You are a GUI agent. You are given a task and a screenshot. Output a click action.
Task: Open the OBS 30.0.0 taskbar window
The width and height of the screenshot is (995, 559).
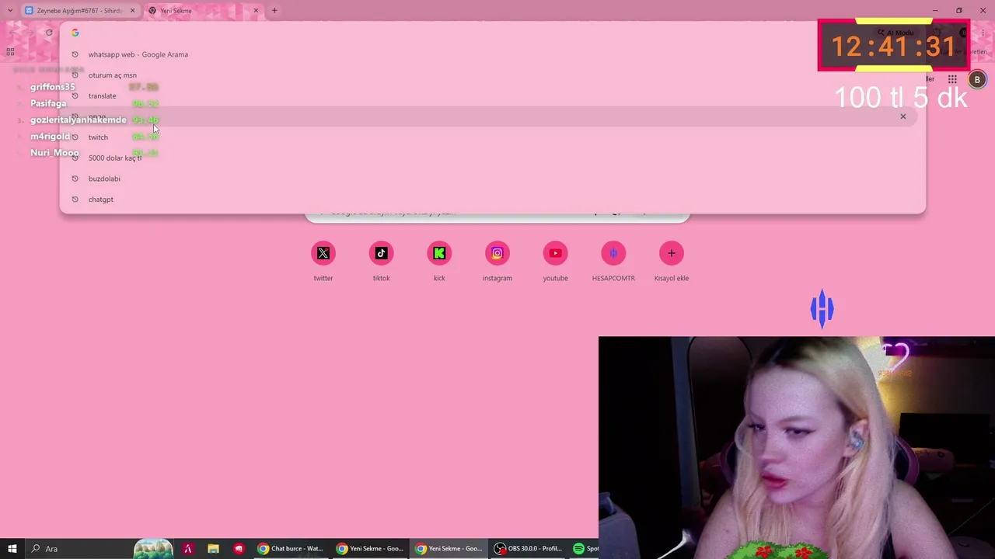[528, 549]
